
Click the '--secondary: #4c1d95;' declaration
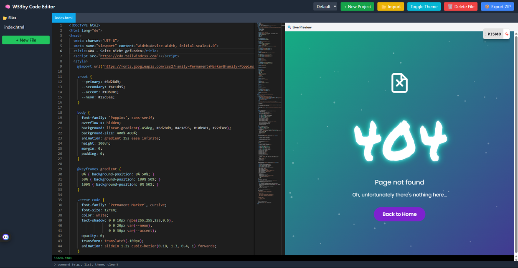(103, 87)
